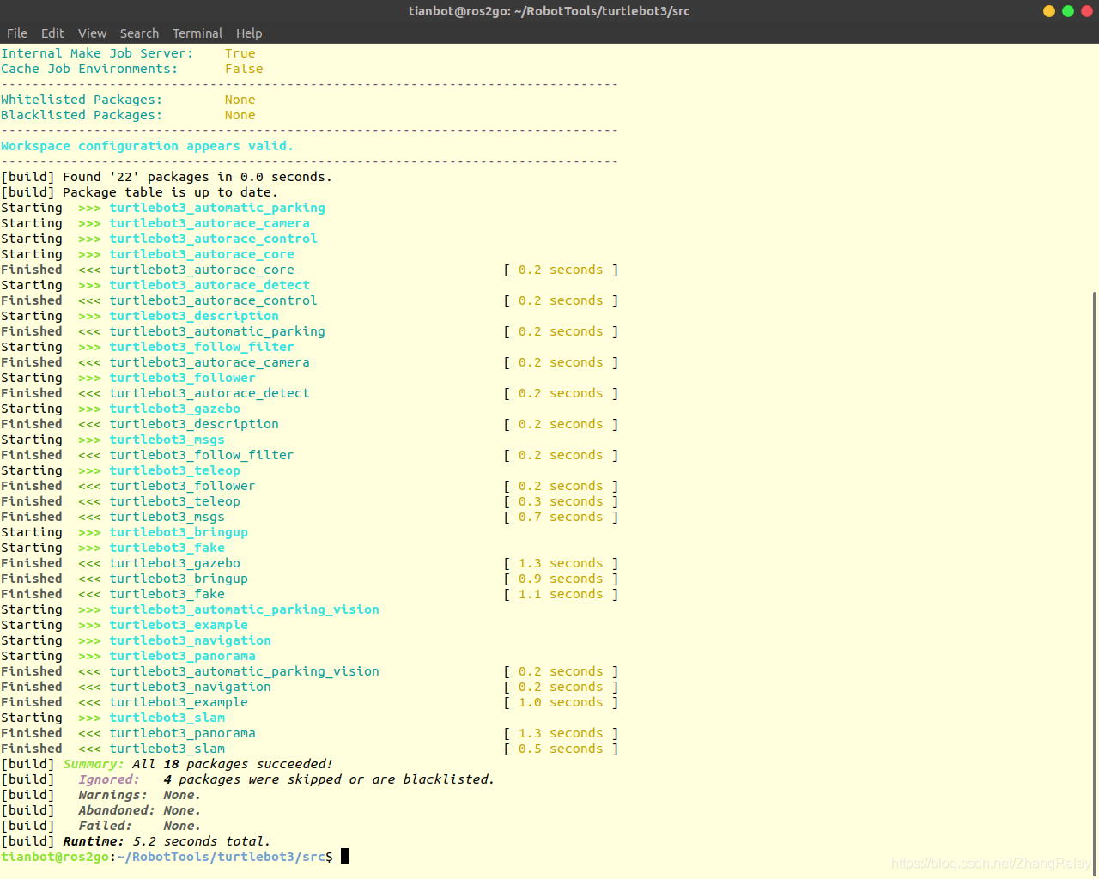Click Starting turtlebot3_navigation package name
Viewport: 1099px width, 879px height.
click(190, 640)
